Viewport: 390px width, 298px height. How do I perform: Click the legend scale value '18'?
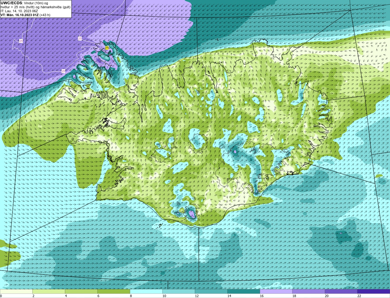294,296
